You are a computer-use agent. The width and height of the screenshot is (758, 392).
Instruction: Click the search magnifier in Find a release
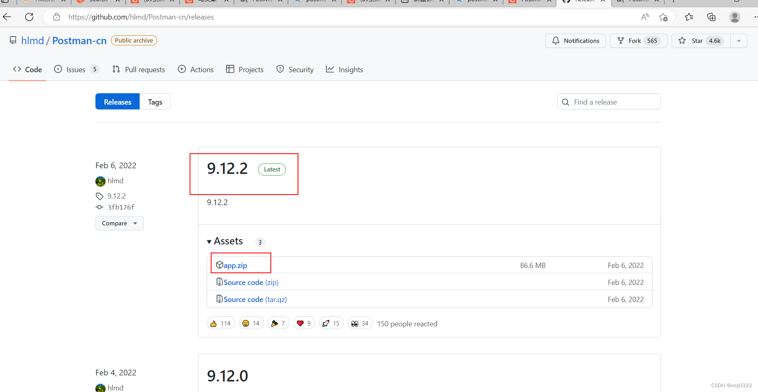pos(566,102)
